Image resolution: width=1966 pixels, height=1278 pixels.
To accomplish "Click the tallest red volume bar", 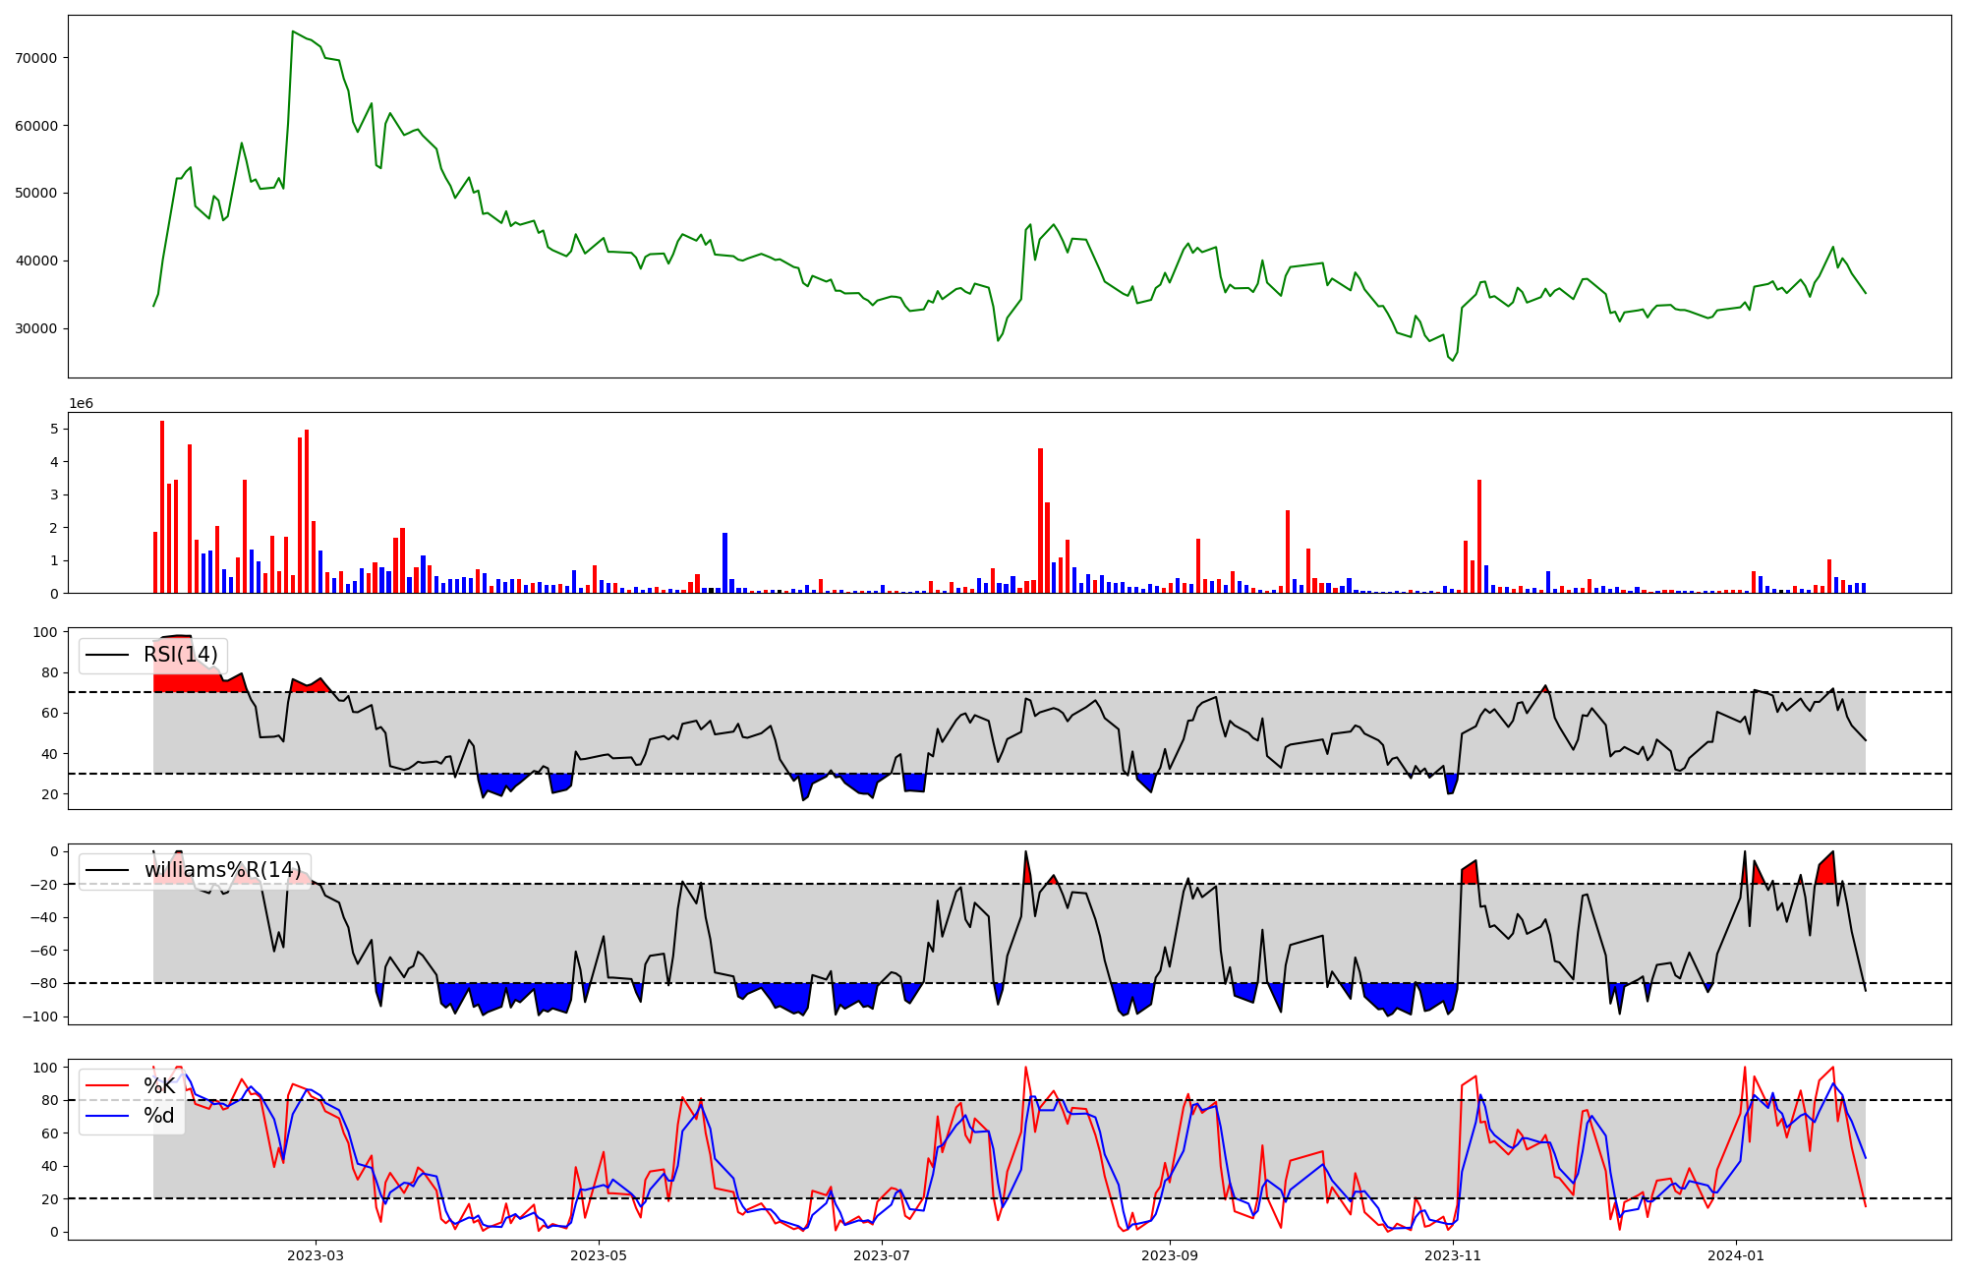I will click(x=162, y=506).
